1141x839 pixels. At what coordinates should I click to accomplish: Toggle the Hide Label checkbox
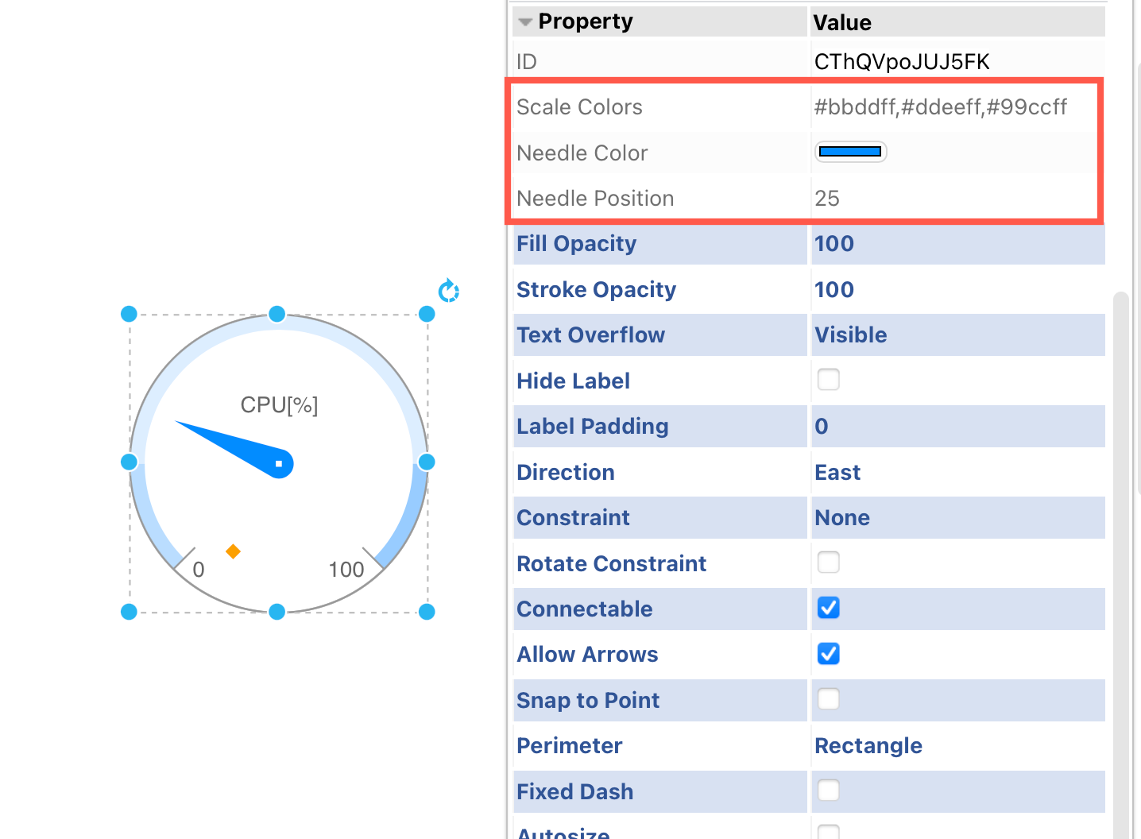click(x=828, y=380)
